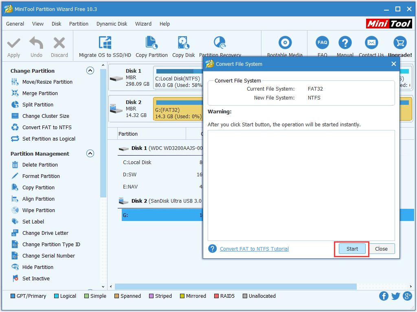Image resolution: width=417 pixels, height=312 pixels.
Task: Click sidebar scroll down arrow
Action: coord(103,286)
